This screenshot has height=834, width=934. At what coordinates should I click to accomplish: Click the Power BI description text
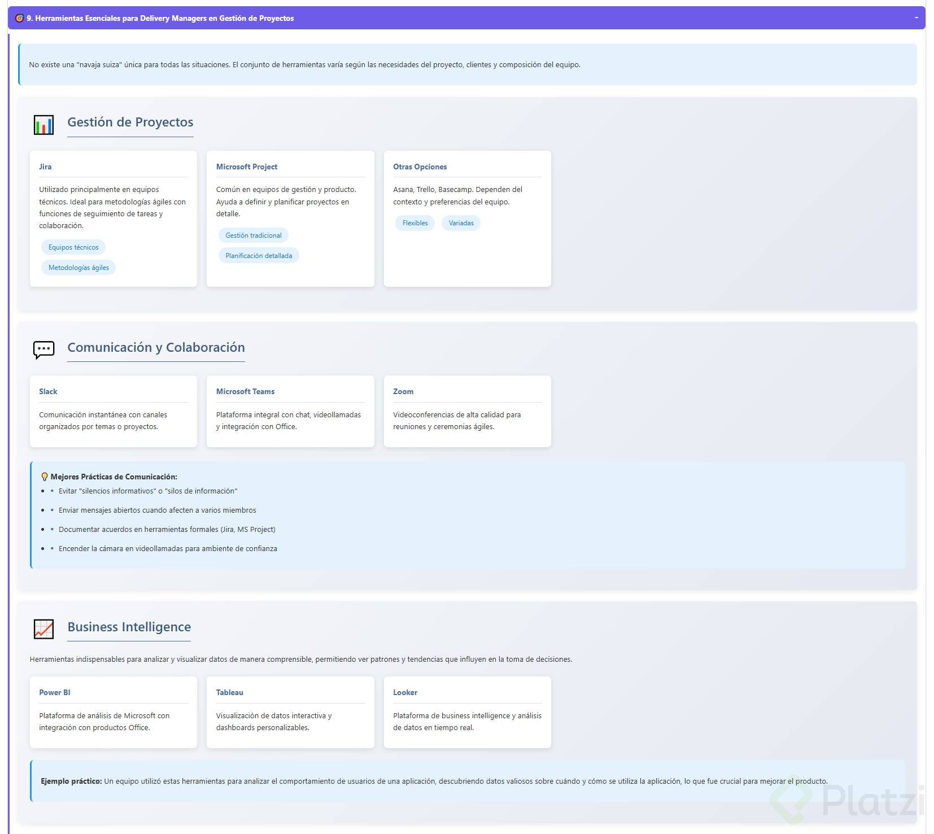104,722
